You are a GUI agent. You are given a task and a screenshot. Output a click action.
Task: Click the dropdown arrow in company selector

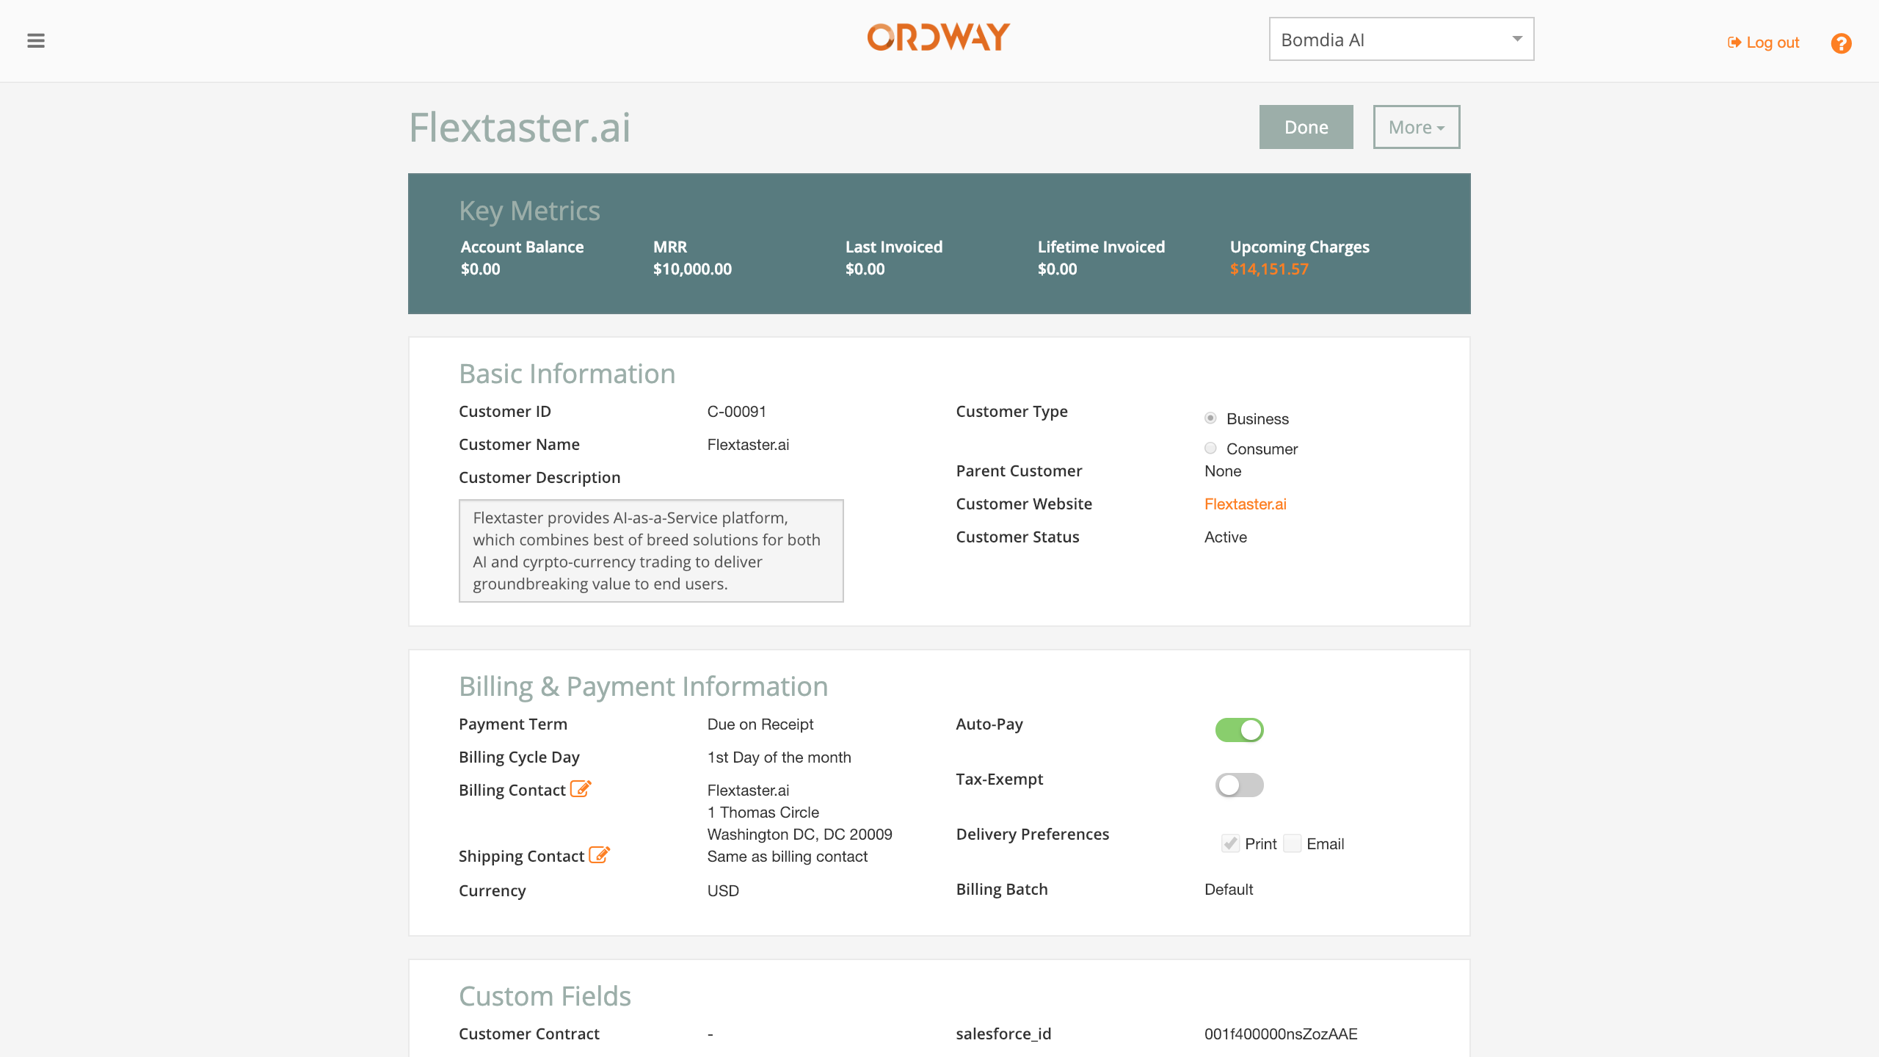tap(1517, 39)
